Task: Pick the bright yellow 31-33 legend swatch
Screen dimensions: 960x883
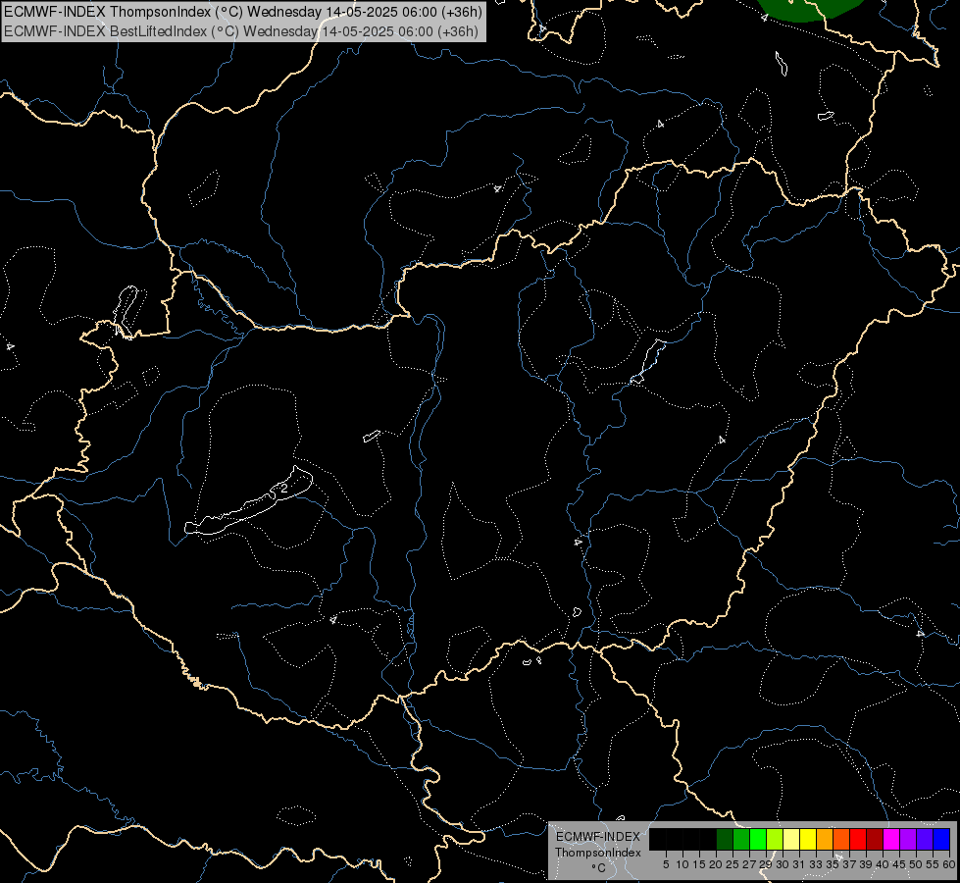Action: [x=808, y=839]
